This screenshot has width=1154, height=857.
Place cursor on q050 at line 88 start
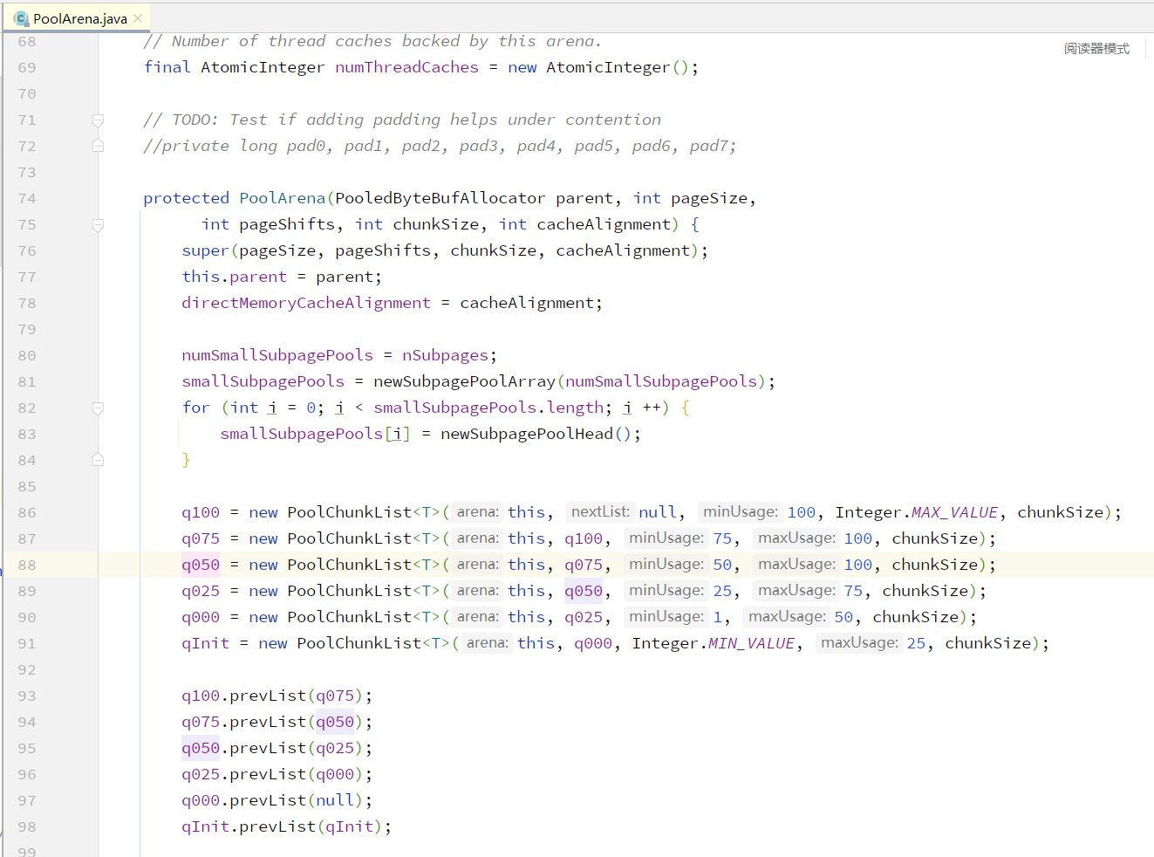tap(201, 565)
